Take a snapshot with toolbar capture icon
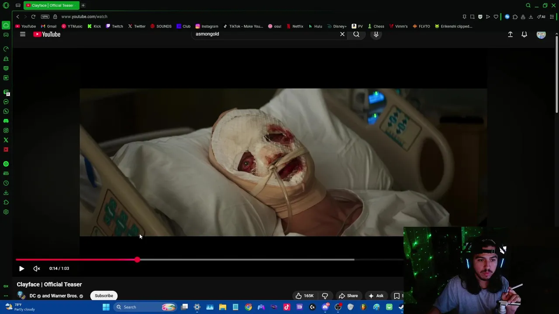This screenshot has height=314, width=559. [x=472, y=17]
